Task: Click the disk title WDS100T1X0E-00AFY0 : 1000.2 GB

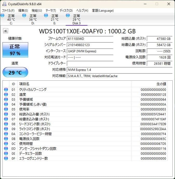Action: pyautogui.click(x=87, y=31)
